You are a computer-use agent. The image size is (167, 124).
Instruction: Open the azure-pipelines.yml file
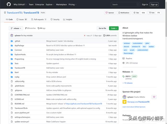tap(22, 113)
